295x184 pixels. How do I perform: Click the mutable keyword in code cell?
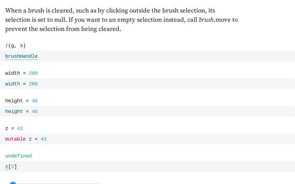[x=15, y=139]
